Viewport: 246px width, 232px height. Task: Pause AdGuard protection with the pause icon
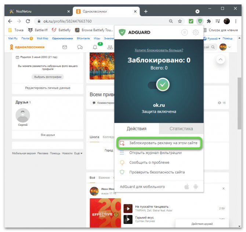point(184,32)
